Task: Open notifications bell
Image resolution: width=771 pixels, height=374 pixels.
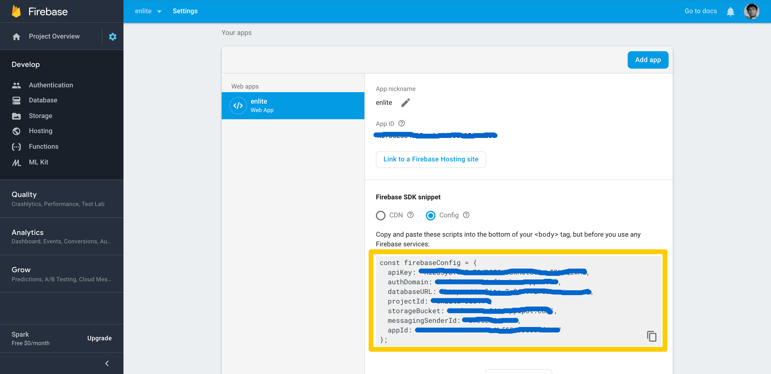Action: click(x=730, y=11)
